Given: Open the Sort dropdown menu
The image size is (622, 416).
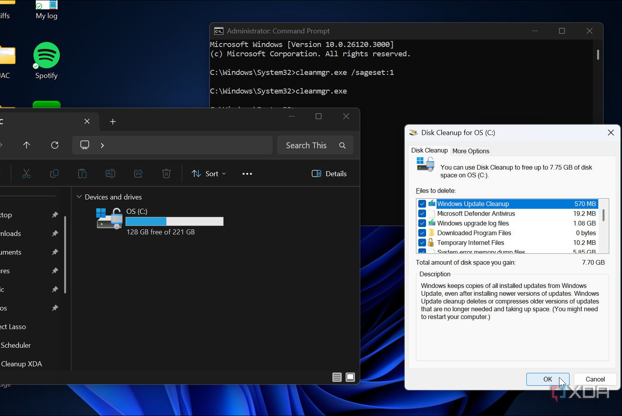Looking at the screenshot, I should [x=209, y=174].
